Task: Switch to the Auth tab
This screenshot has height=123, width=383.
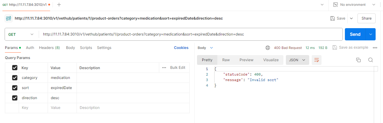Action: [30, 48]
